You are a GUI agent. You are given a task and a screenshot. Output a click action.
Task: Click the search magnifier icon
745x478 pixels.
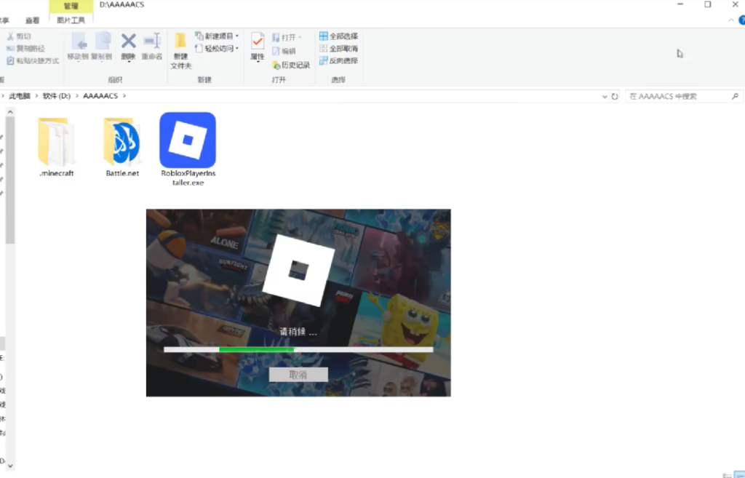[735, 97]
